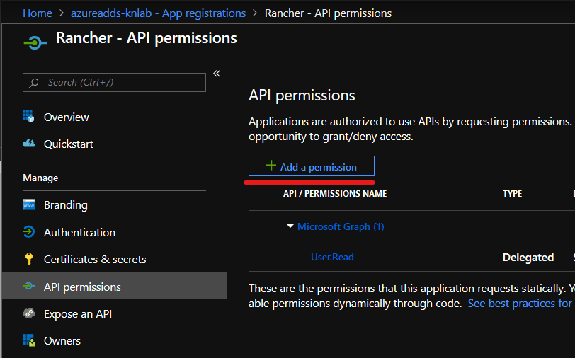
Task: Collapse the Microsoft Graph permissions group
Action: pyautogui.click(x=290, y=226)
